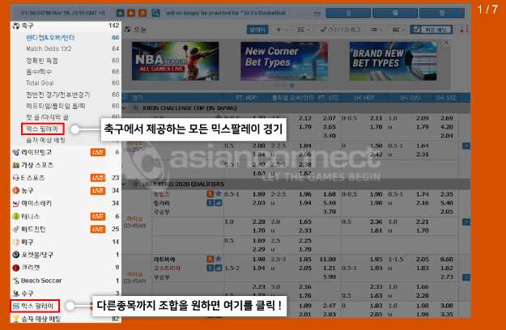The width and height of the screenshot is (506, 330).
Task: Star the UEFA EURO 2020 QUALIFIERS league
Action: [x=136, y=184]
